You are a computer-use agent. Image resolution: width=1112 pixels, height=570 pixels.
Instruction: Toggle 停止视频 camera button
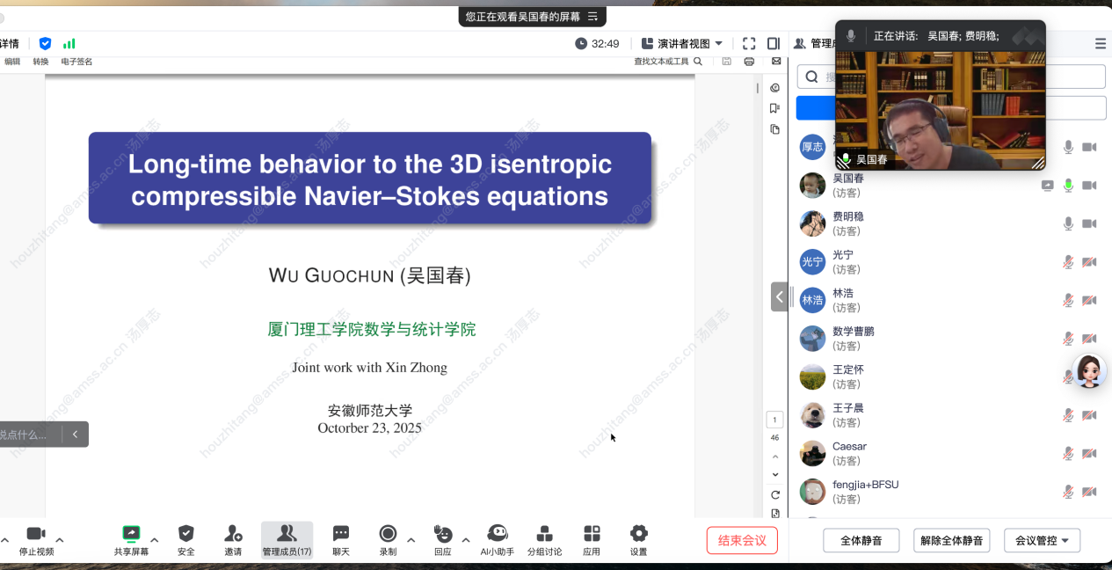[36, 534]
